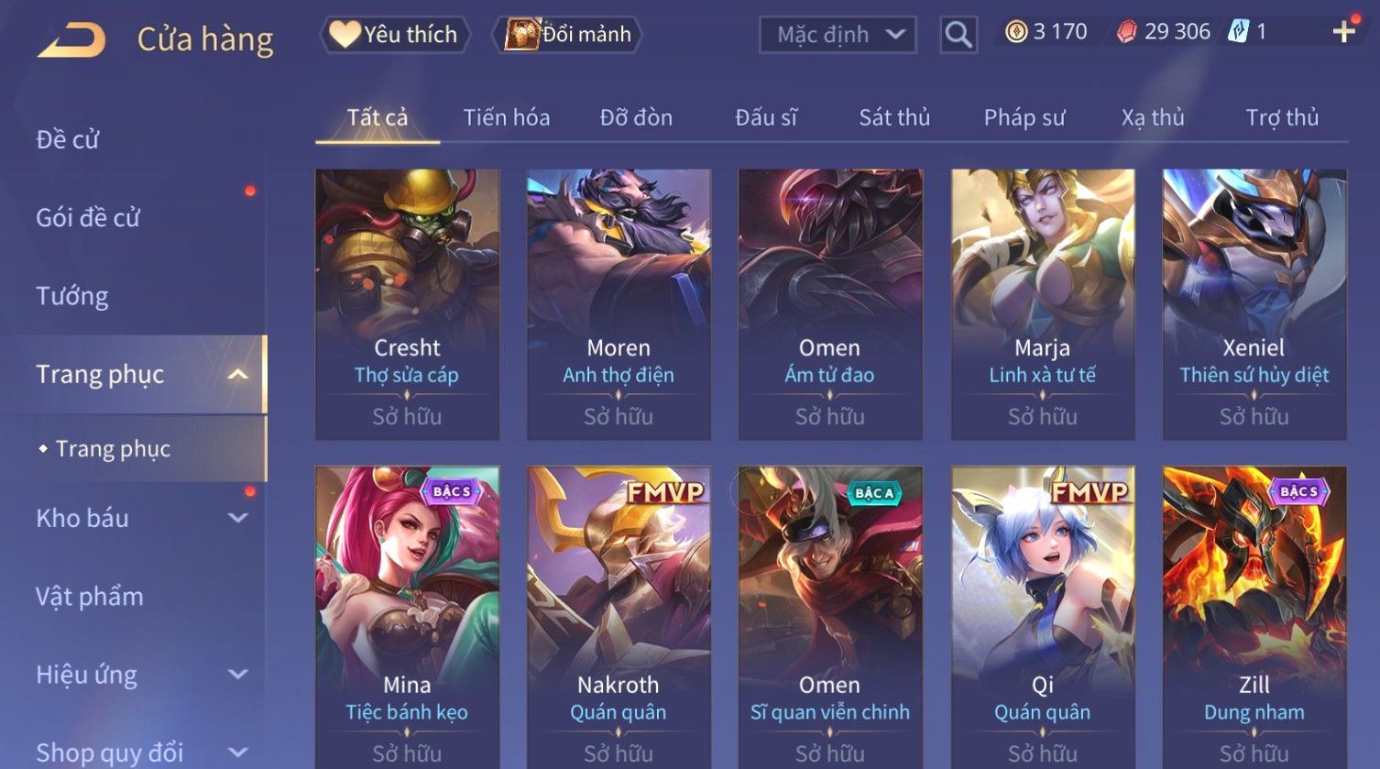Switch to the Tiến hóa tab

(x=507, y=117)
